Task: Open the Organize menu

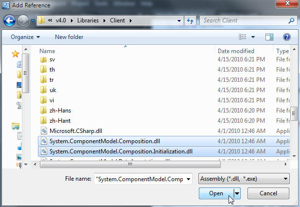Action: (25, 37)
